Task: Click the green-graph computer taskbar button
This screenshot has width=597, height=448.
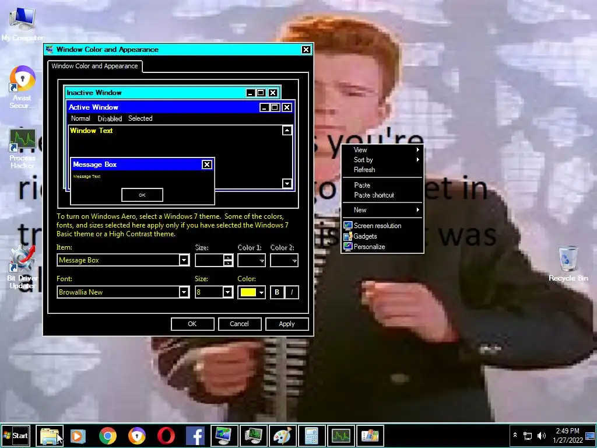Action: click(x=254, y=435)
